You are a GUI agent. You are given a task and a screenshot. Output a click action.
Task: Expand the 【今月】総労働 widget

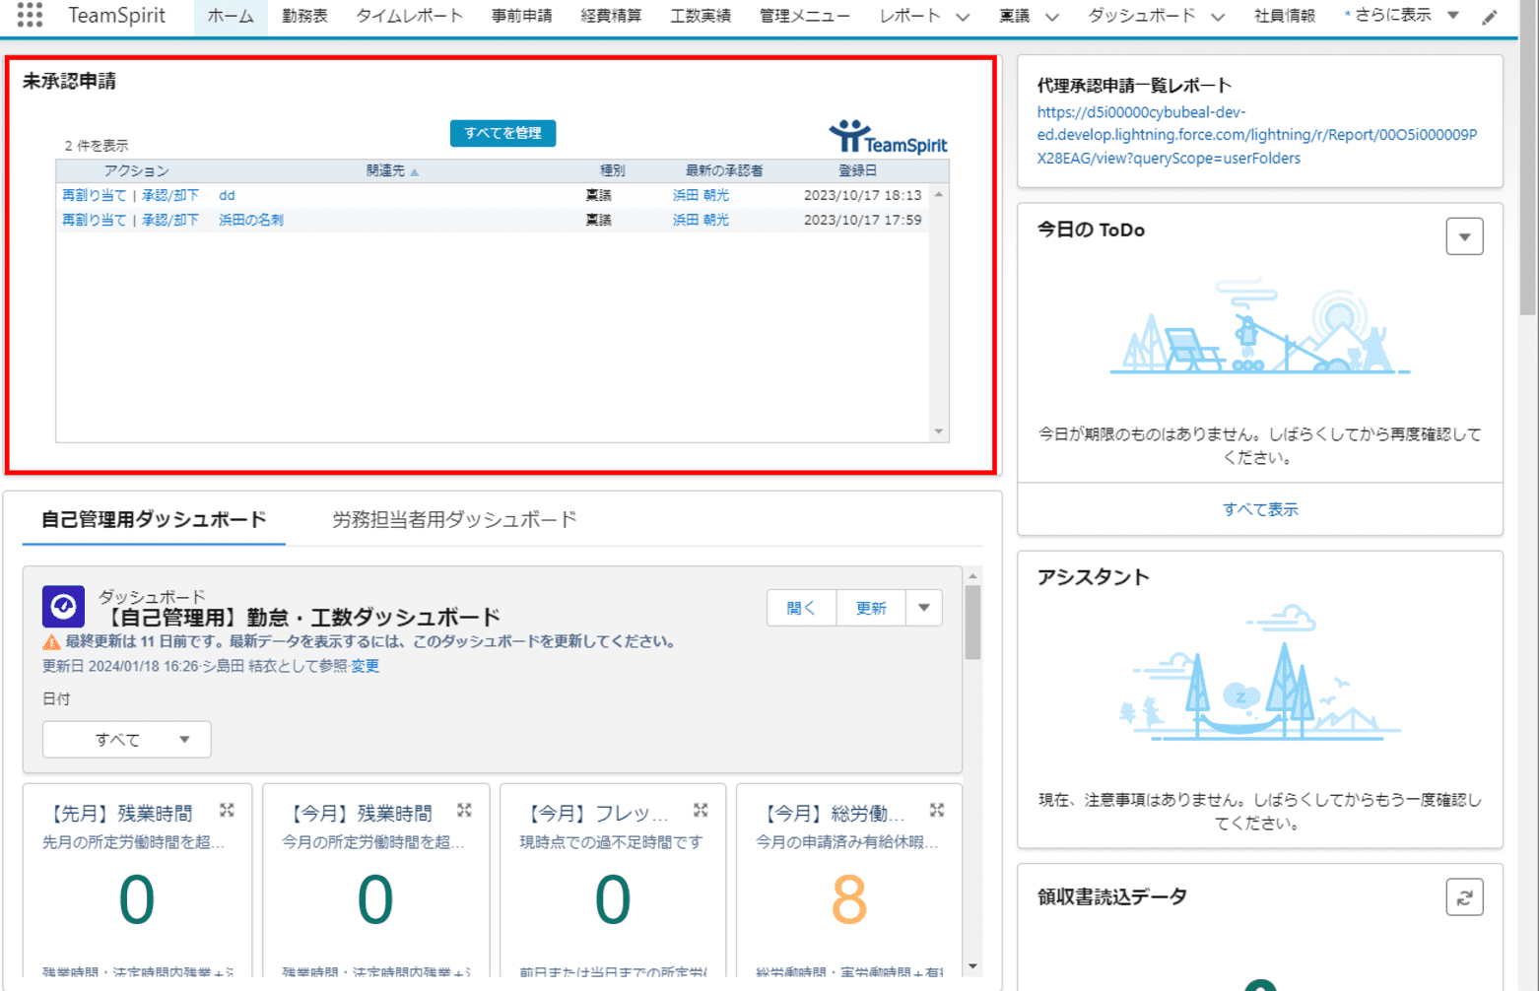pyautogui.click(x=937, y=811)
